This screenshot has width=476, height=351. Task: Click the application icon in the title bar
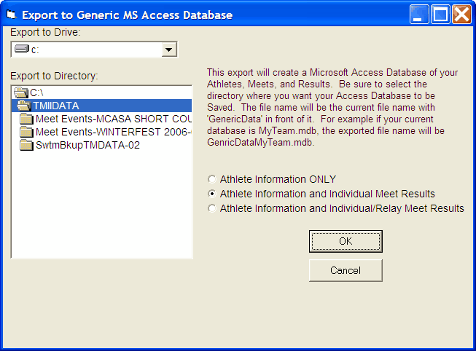coord(11,15)
